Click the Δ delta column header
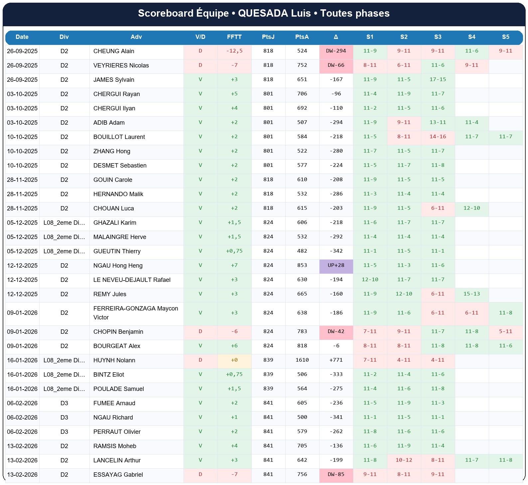 [336, 37]
